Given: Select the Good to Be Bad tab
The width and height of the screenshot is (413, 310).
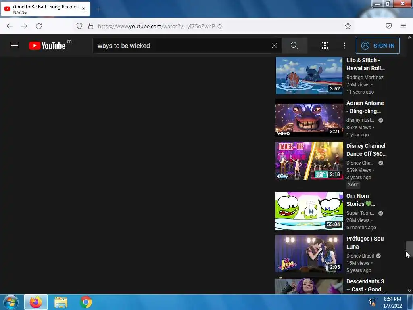Looking at the screenshot, I should pos(45,9).
